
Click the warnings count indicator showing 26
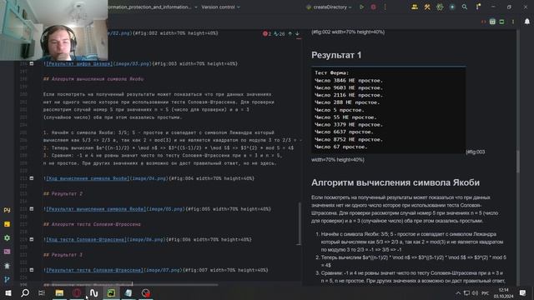tap(280, 33)
